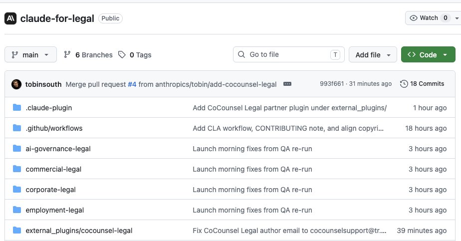This screenshot has width=461, height=241.
Task: Click the commercial-legal folder icon
Action: [17, 169]
